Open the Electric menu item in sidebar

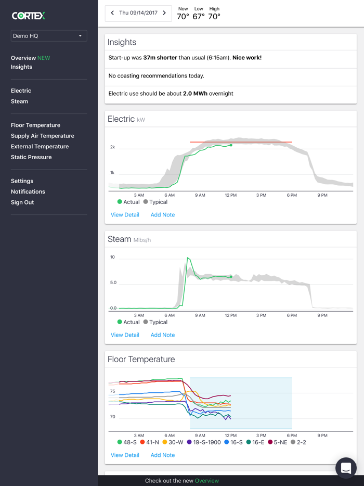[x=21, y=91]
